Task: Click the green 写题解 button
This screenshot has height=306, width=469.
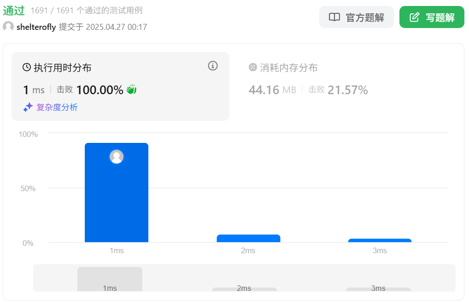Action: [432, 17]
